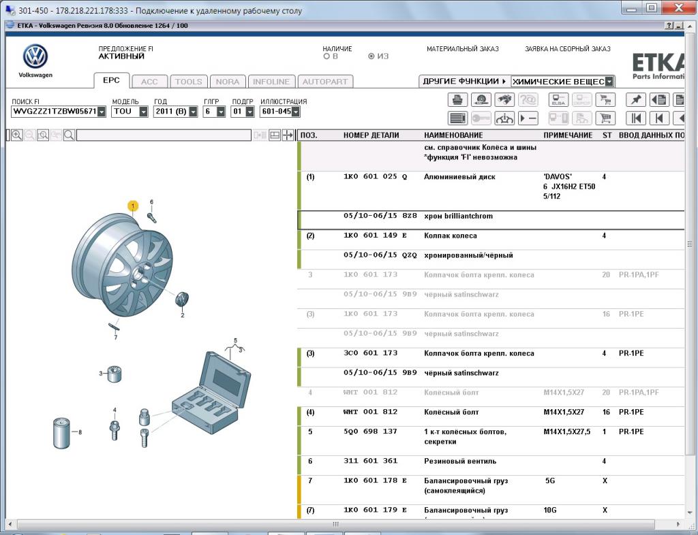The width and height of the screenshot is (698, 535).
Task: Click the page-with-left-arrow icon
Action: pyautogui.click(x=659, y=99)
